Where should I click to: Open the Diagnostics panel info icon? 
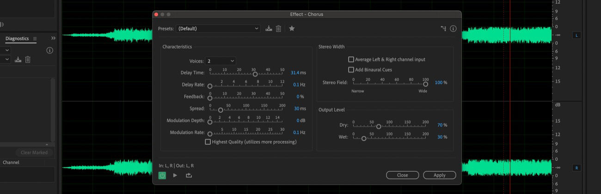[x=49, y=50]
